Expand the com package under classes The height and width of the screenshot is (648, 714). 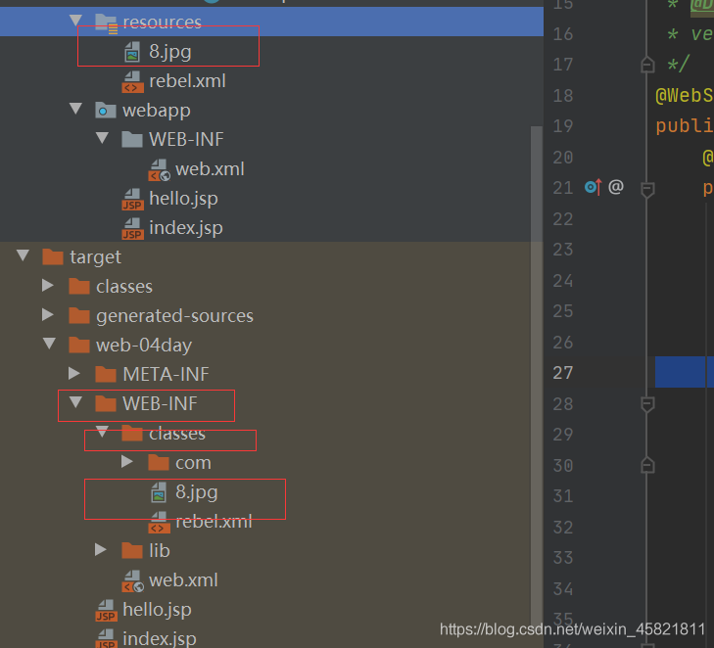pyautogui.click(x=127, y=462)
